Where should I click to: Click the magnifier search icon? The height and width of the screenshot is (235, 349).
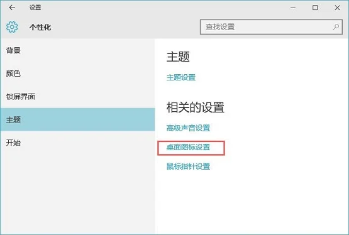click(x=336, y=27)
